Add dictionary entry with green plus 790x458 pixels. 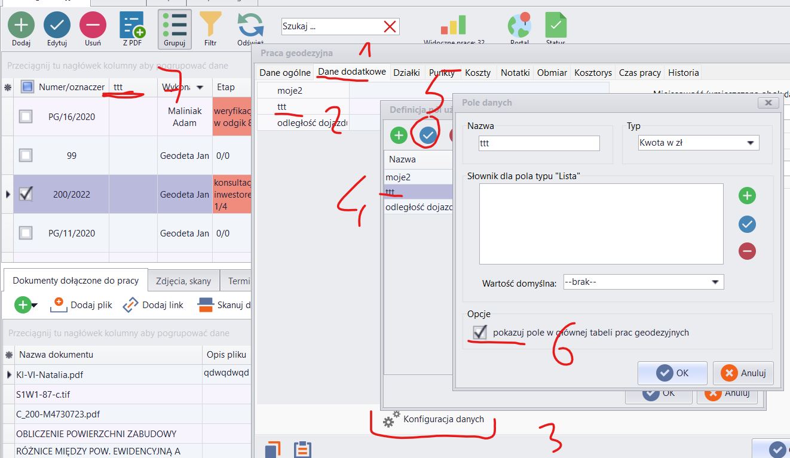click(x=747, y=195)
